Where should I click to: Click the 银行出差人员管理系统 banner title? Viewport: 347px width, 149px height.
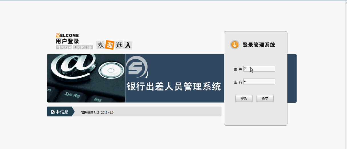(174, 86)
